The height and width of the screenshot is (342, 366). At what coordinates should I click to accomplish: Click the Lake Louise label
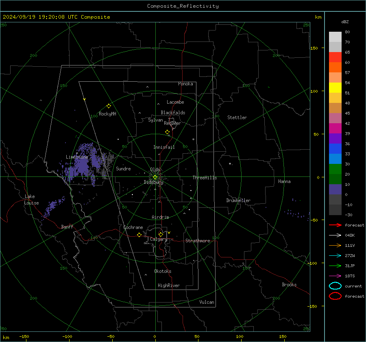tap(31, 200)
